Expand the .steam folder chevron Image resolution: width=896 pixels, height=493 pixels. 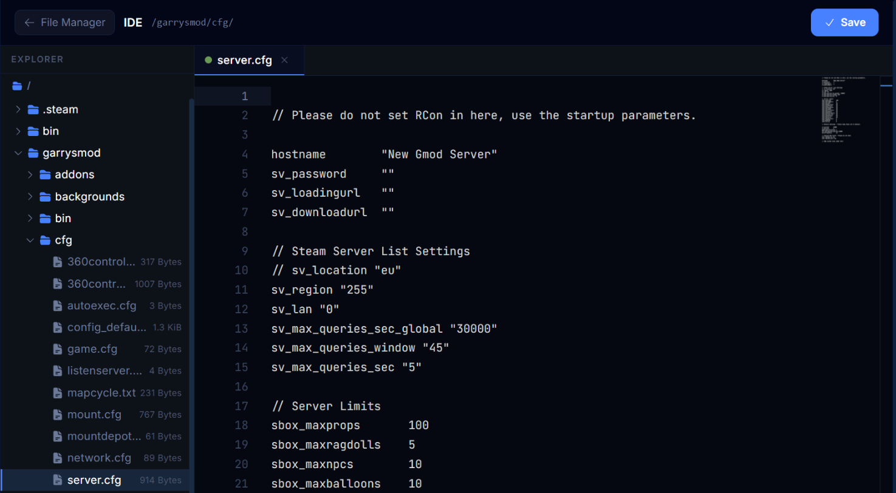click(18, 109)
